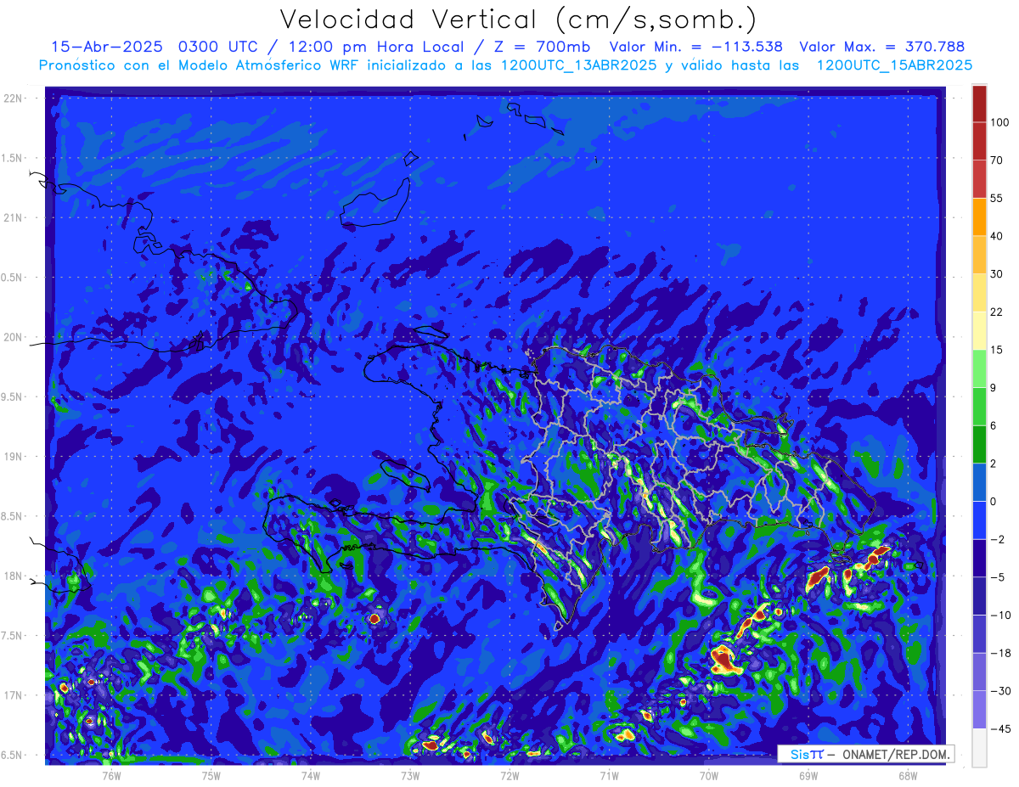Click the "17N" latitude label
1019x787 pixels.
point(13,696)
